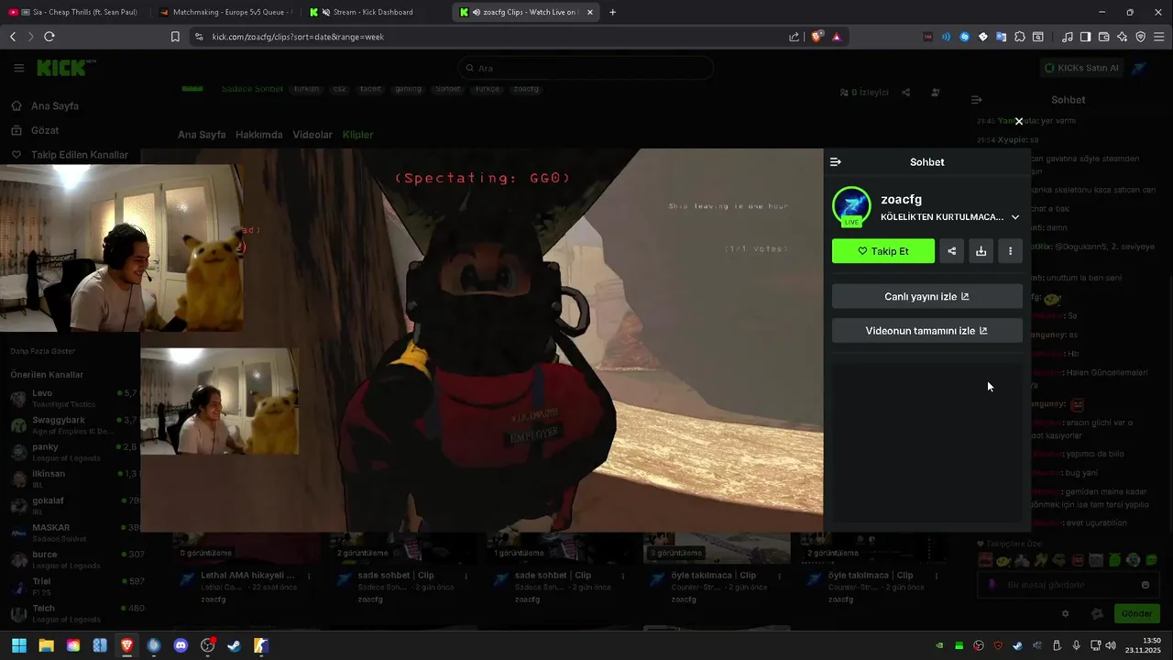This screenshot has height=660, width=1173.
Task: Open the Google Translate extension icon
Action: (x=1001, y=37)
